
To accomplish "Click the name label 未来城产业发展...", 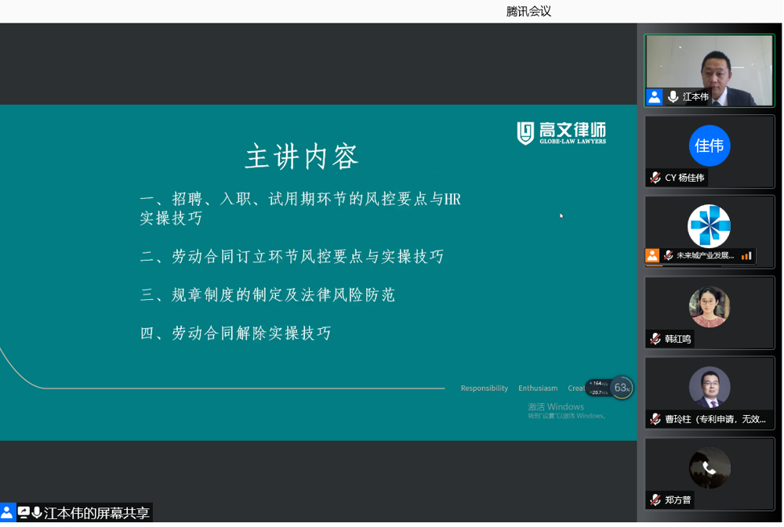I will click(705, 256).
